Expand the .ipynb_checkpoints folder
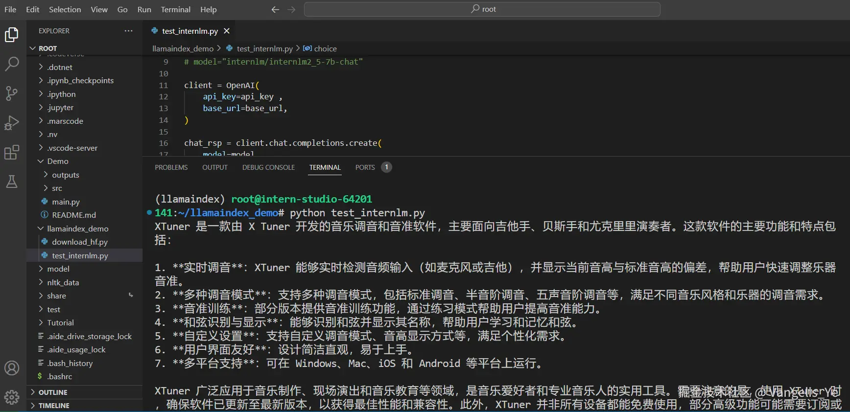Viewport: 850px width, 412px height. pyautogui.click(x=41, y=80)
